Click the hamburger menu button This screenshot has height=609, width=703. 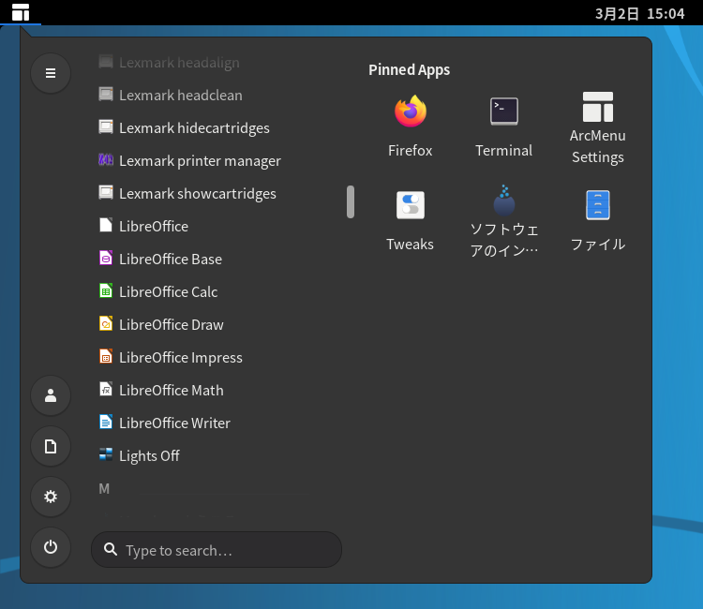pos(51,73)
